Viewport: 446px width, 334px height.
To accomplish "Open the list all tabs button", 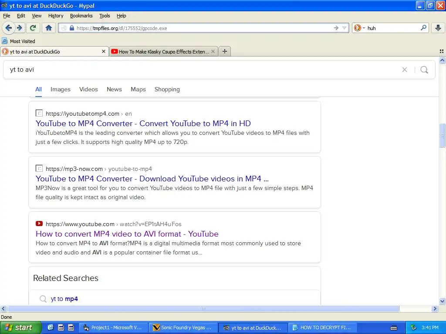I will (442, 51).
